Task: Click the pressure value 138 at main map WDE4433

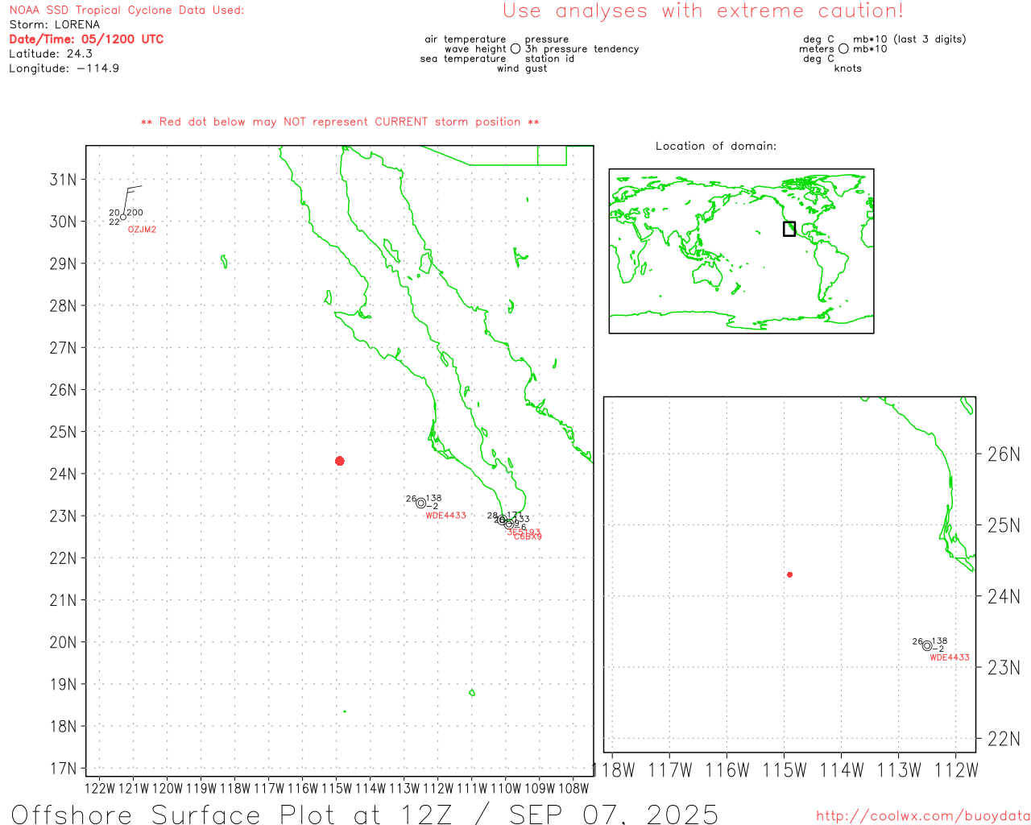Action: pyautogui.click(x=433, y=499)
